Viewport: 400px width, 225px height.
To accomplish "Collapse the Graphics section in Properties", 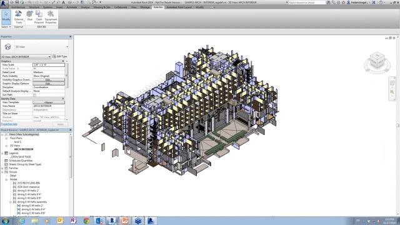I will pos(63,61).
